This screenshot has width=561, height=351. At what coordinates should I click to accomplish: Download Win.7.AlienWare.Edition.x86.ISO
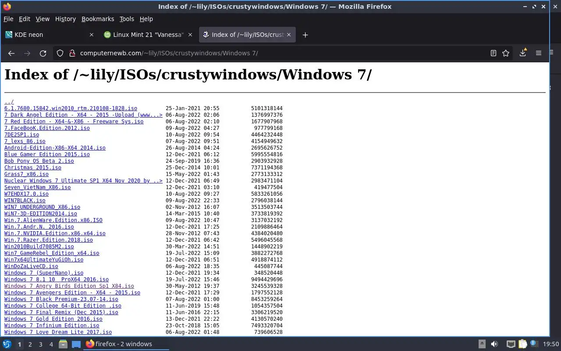(53, 220)
